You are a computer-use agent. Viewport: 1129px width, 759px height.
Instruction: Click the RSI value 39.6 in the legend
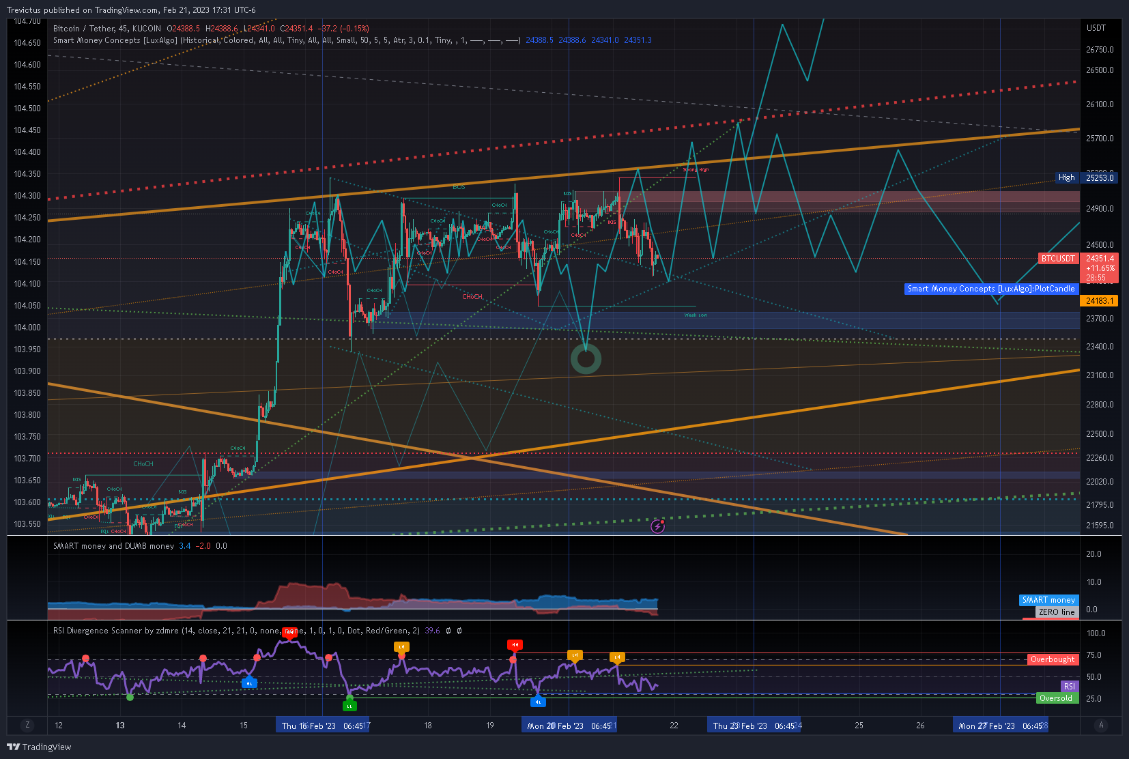coord(432,631)
